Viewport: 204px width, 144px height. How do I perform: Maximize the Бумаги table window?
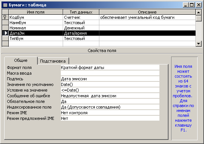tap(192, 5)
